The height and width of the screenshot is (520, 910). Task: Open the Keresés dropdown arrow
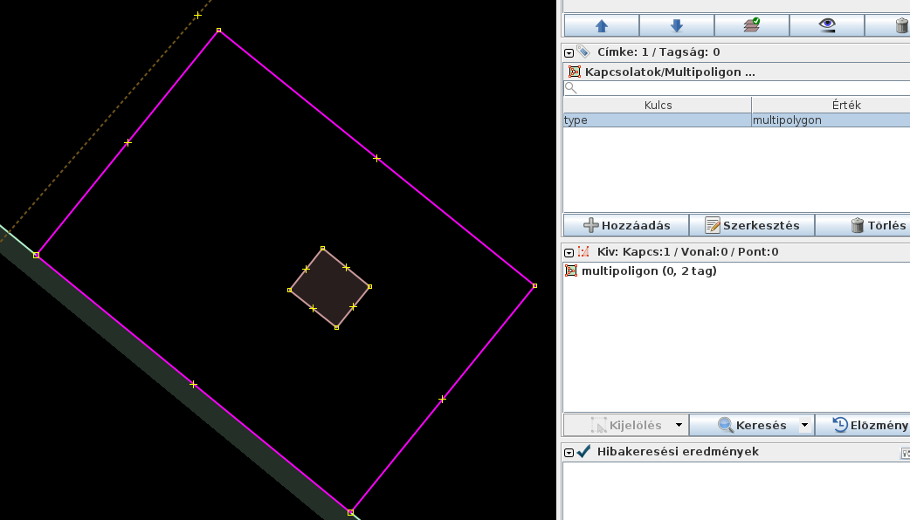(805, 425)
